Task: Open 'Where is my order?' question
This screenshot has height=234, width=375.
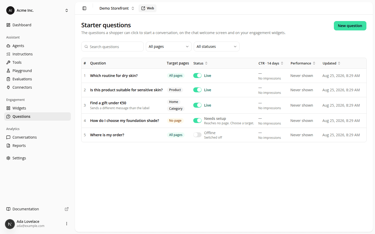Action: pyautogui.click(x=107, y=135)
